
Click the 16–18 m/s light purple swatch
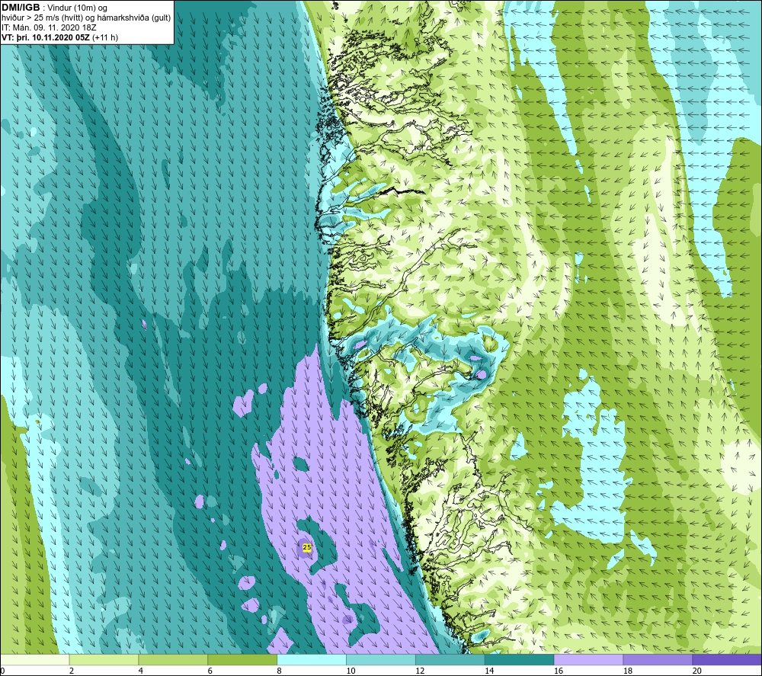click(588, 659)
